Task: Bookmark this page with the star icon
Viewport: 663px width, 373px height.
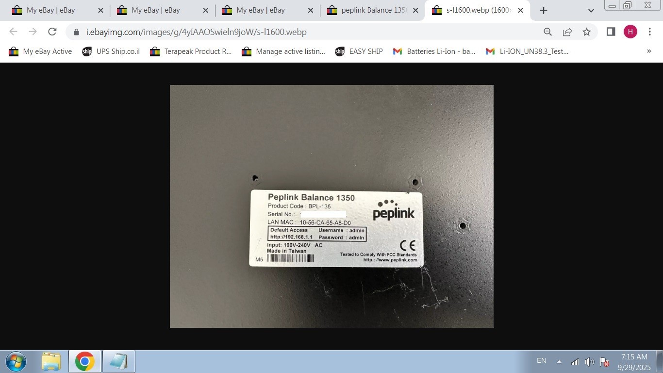Action: [x=586, y=32]
